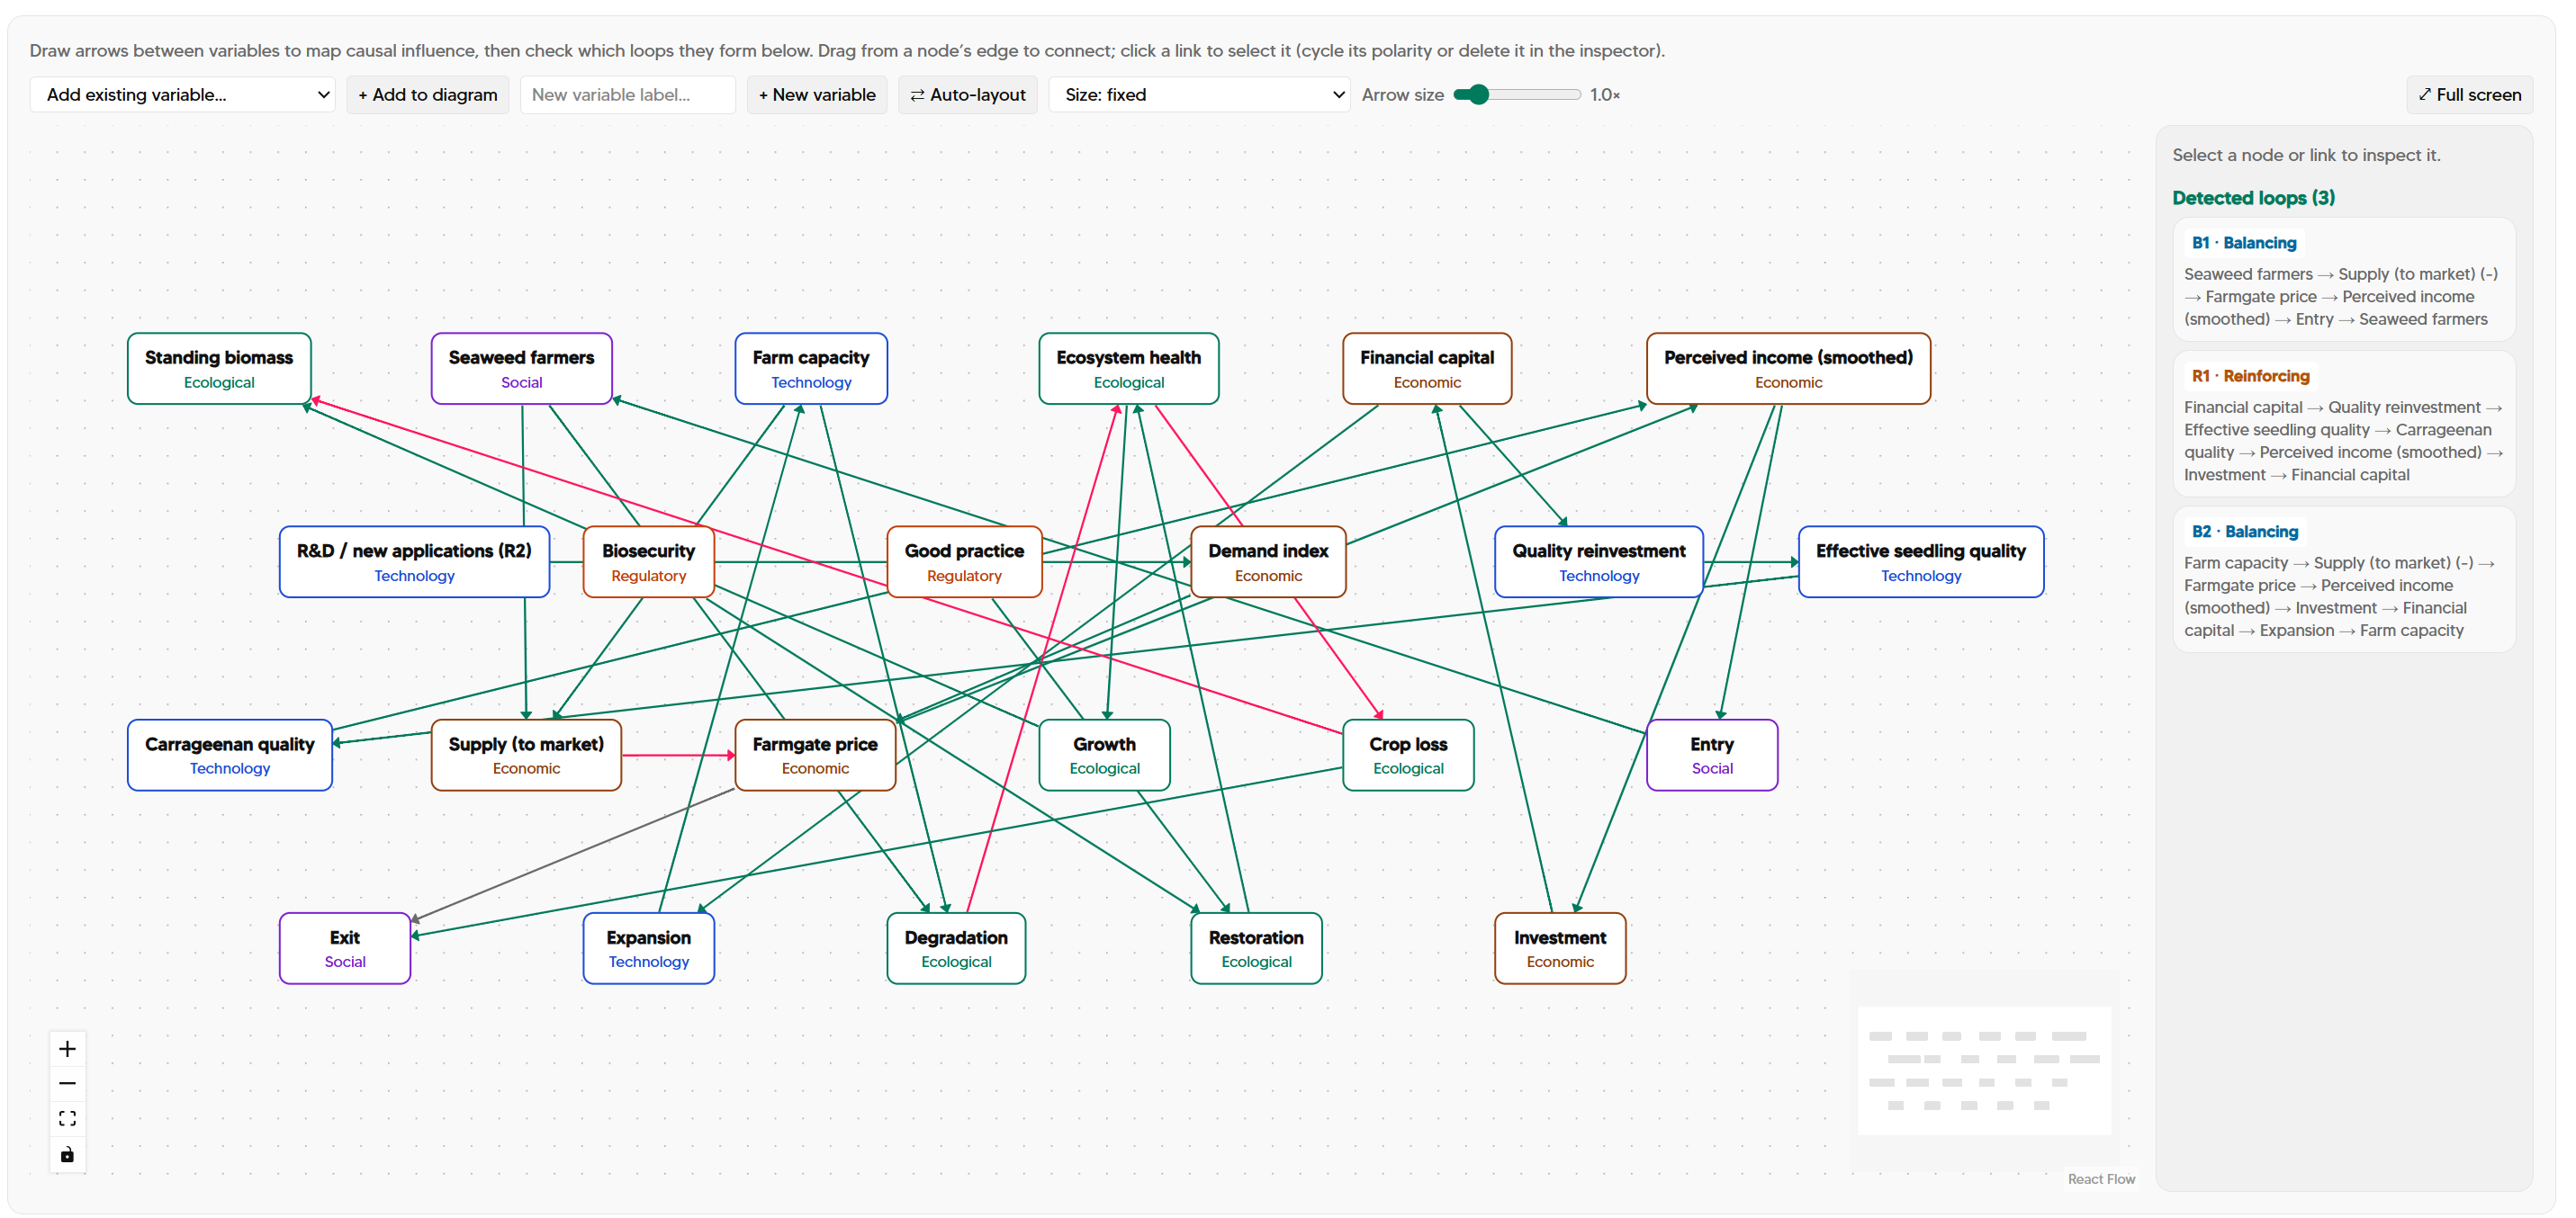The image size is (2576, 1218).
Task: Open the Size: fixed dropdown
Action: 1199,95
